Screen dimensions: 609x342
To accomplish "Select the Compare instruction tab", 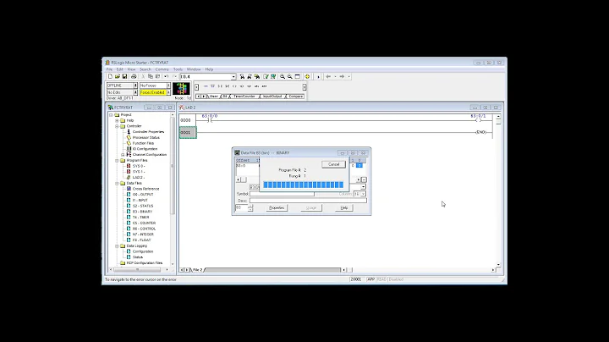I will coord(295,97).
